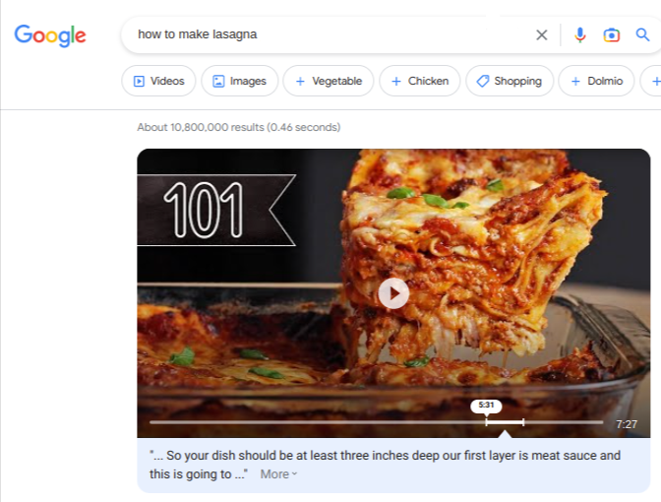Click the 7:27 video duration text
Viewport: 661px width, 502px height.
pos(627,424)
